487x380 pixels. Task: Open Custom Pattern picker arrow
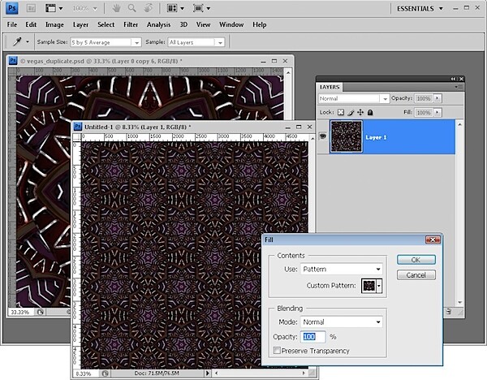coord(379,286)
